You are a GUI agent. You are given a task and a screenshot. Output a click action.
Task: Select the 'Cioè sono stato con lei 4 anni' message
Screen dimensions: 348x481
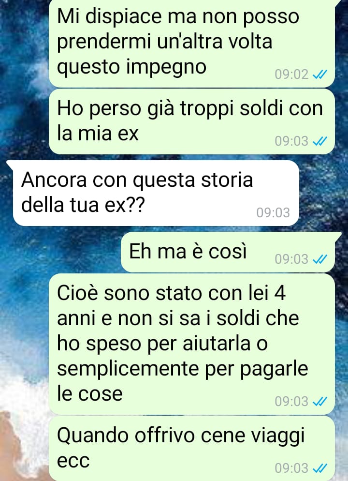[192, 344]
